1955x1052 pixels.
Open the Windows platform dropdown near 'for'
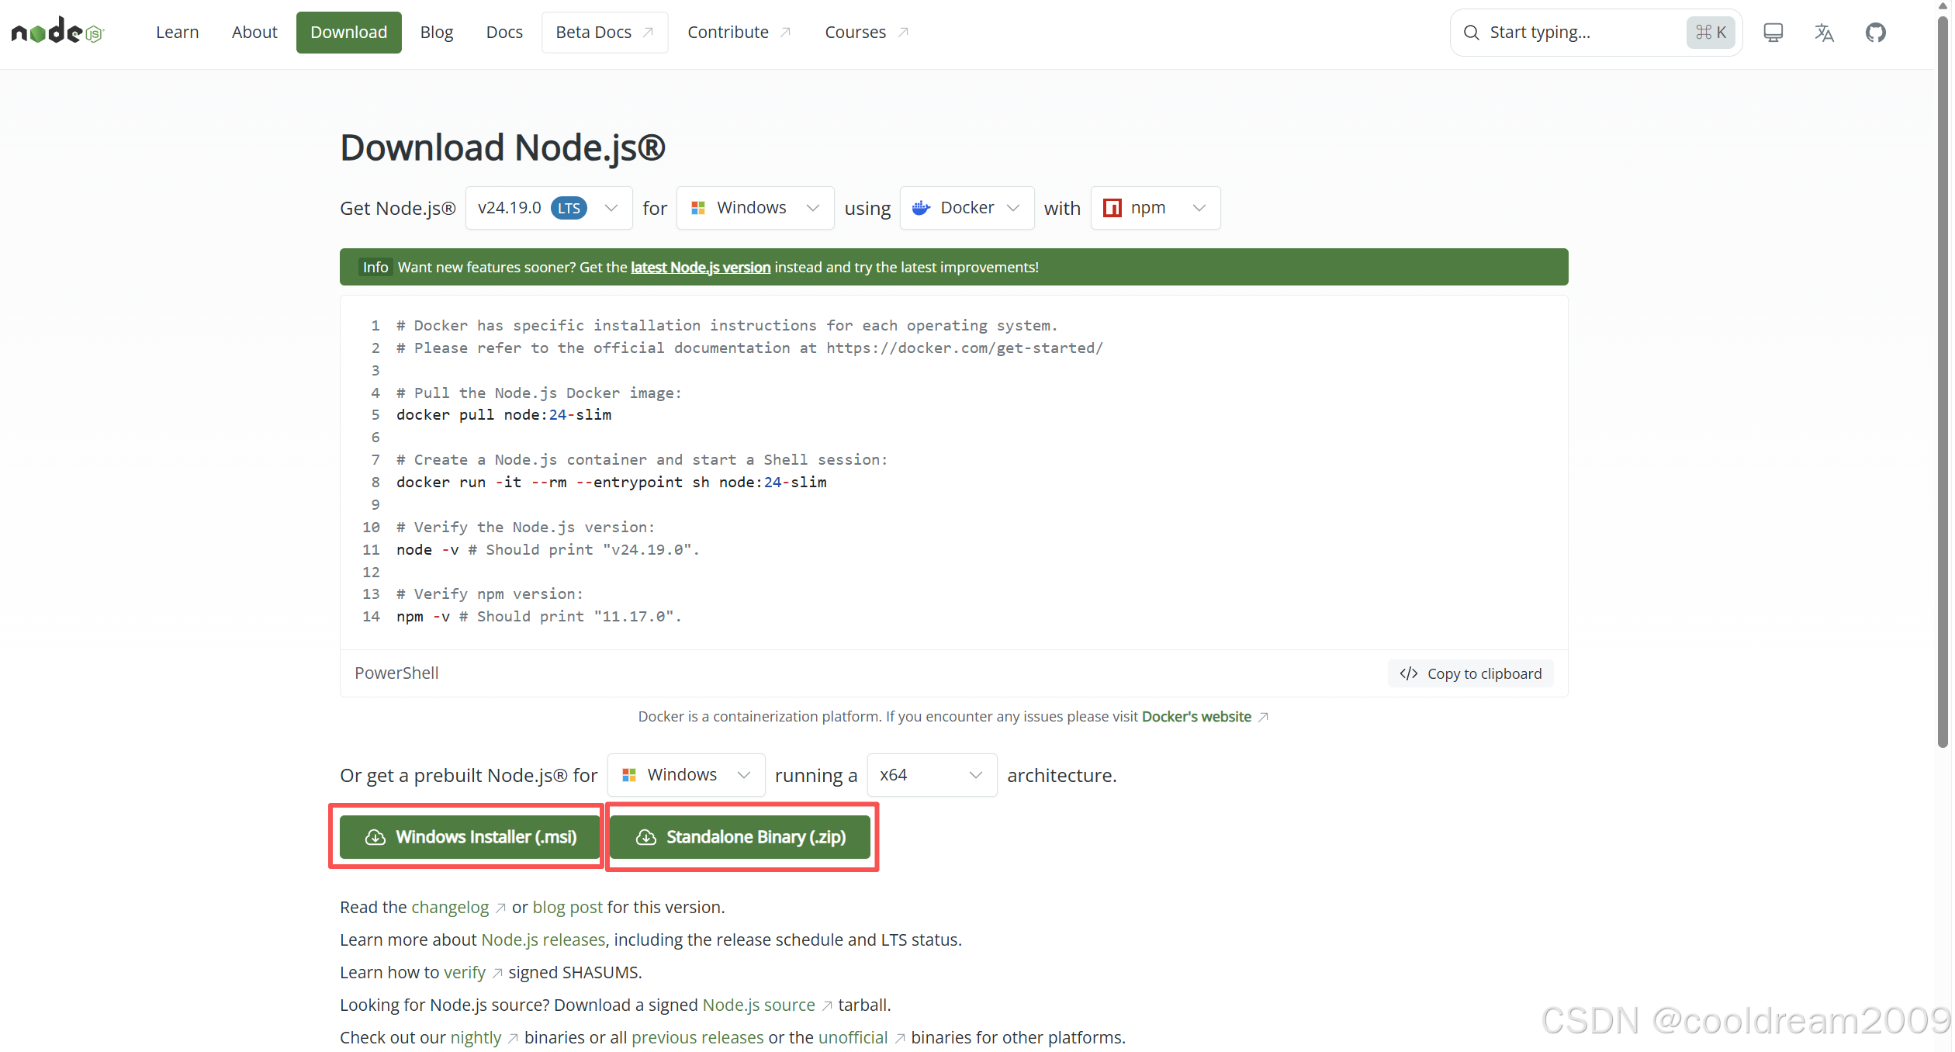pyautogui.click(x=755, y=208)
